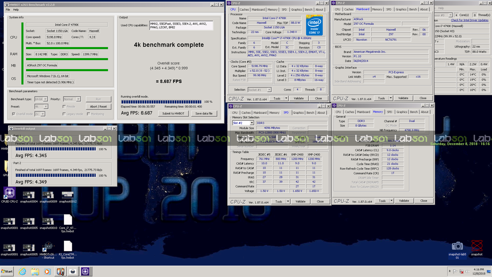Launch Internet Explorer from taskbar
Screen dimensions: 492x277
pyautogui.click(x=22, y=271)
